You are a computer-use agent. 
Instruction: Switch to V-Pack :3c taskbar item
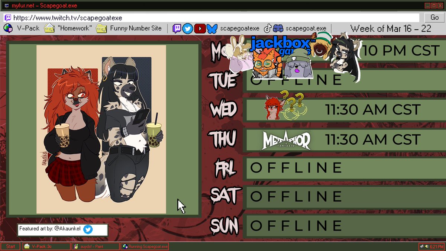tap(46, 246)
